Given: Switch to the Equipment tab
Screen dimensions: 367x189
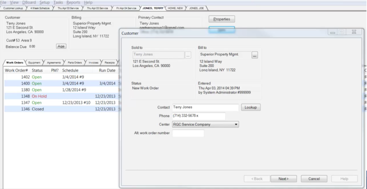Looking at the screenshot, I should [x=34, y=63].
